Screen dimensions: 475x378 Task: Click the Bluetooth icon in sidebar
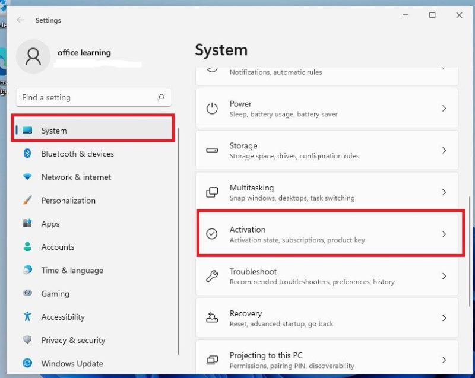click(26, 154)
